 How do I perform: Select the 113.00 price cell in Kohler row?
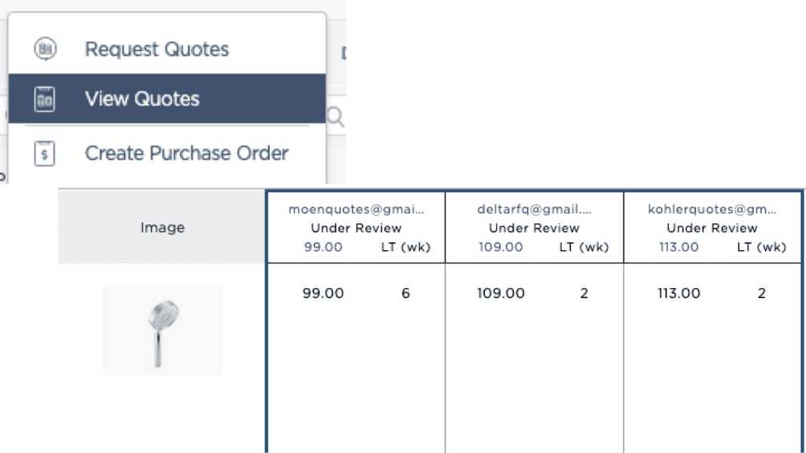coord(678,293)
